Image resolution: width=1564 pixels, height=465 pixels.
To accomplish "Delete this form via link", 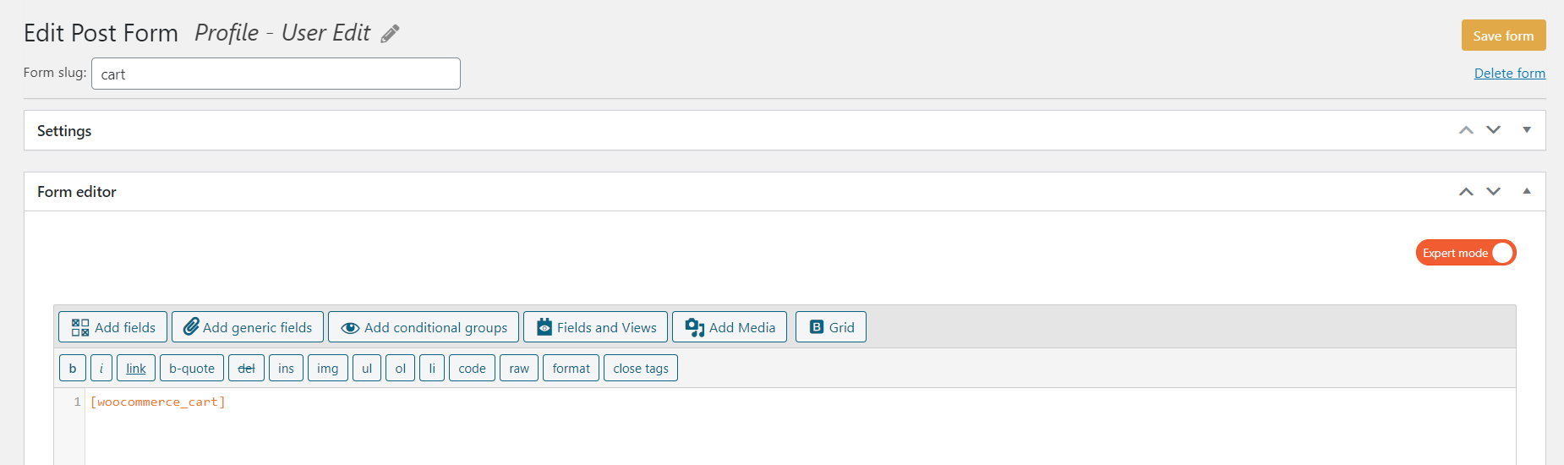I will [x=1510, y=73].
